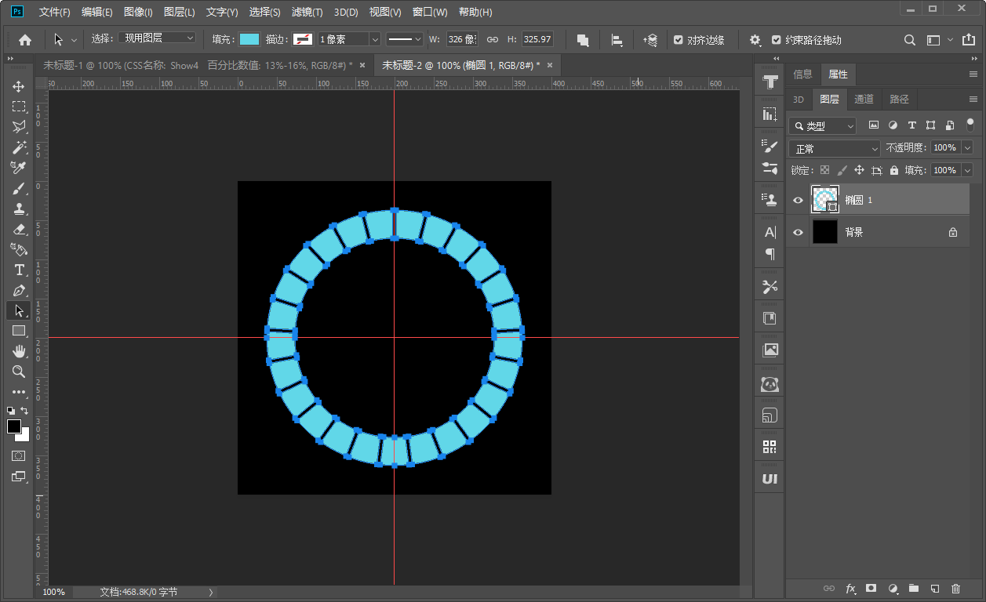
Task: Open path arrangement stacking options
Action: [650, 39]
